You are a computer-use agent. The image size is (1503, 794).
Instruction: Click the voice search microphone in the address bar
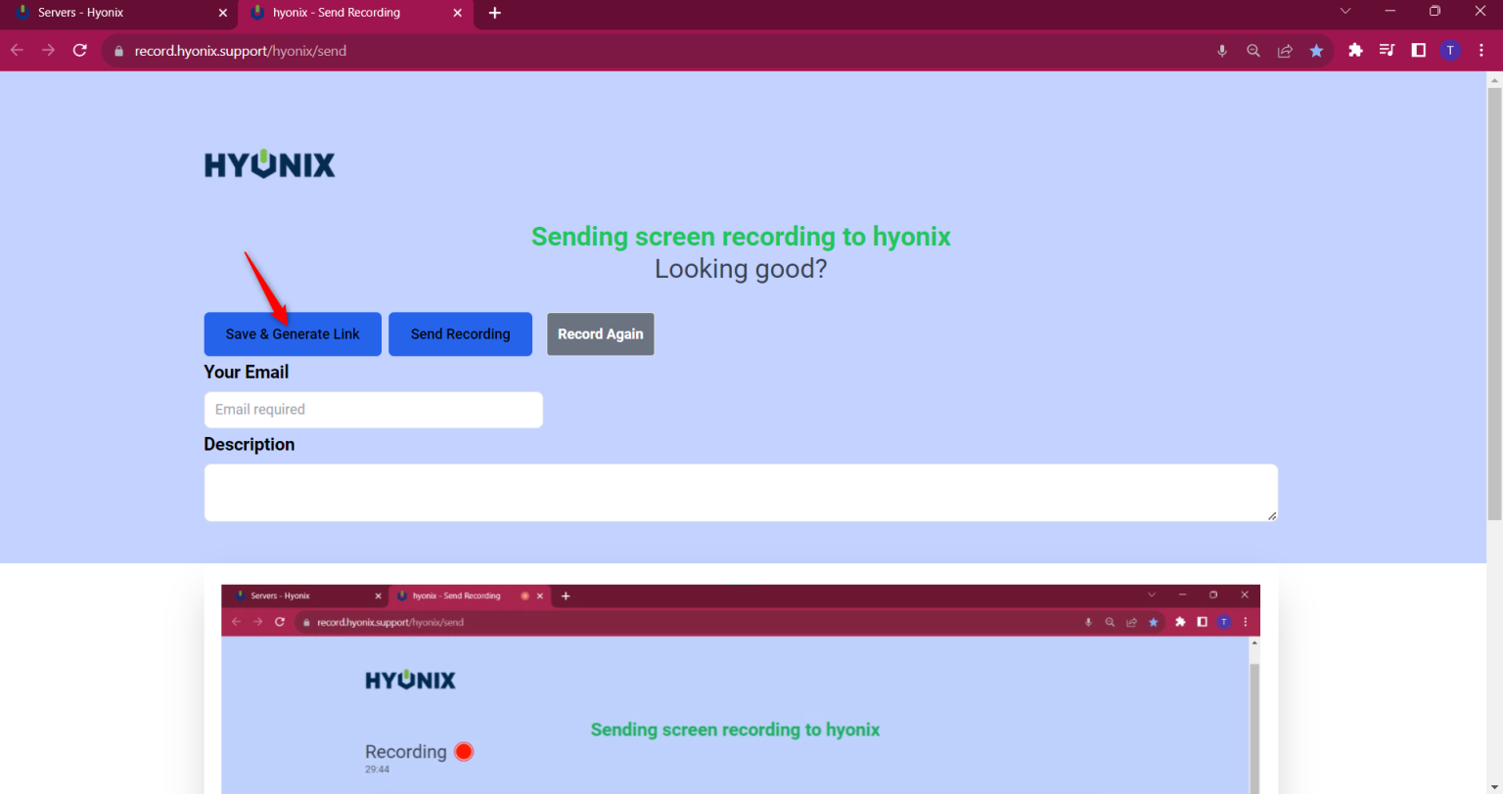coord(1222,50)
